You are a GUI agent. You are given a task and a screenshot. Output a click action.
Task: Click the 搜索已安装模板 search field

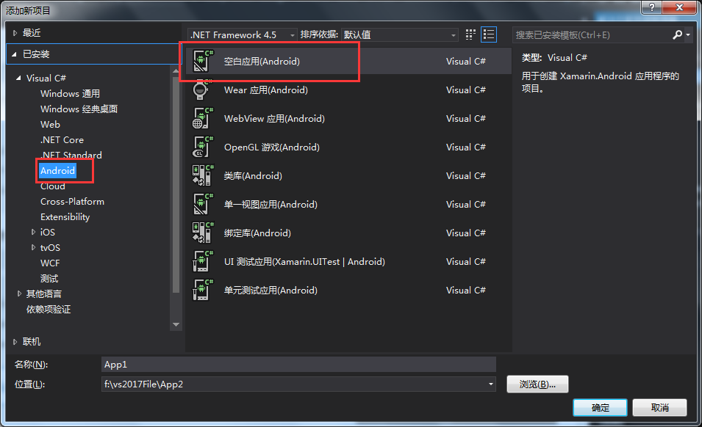click(592, 34)
